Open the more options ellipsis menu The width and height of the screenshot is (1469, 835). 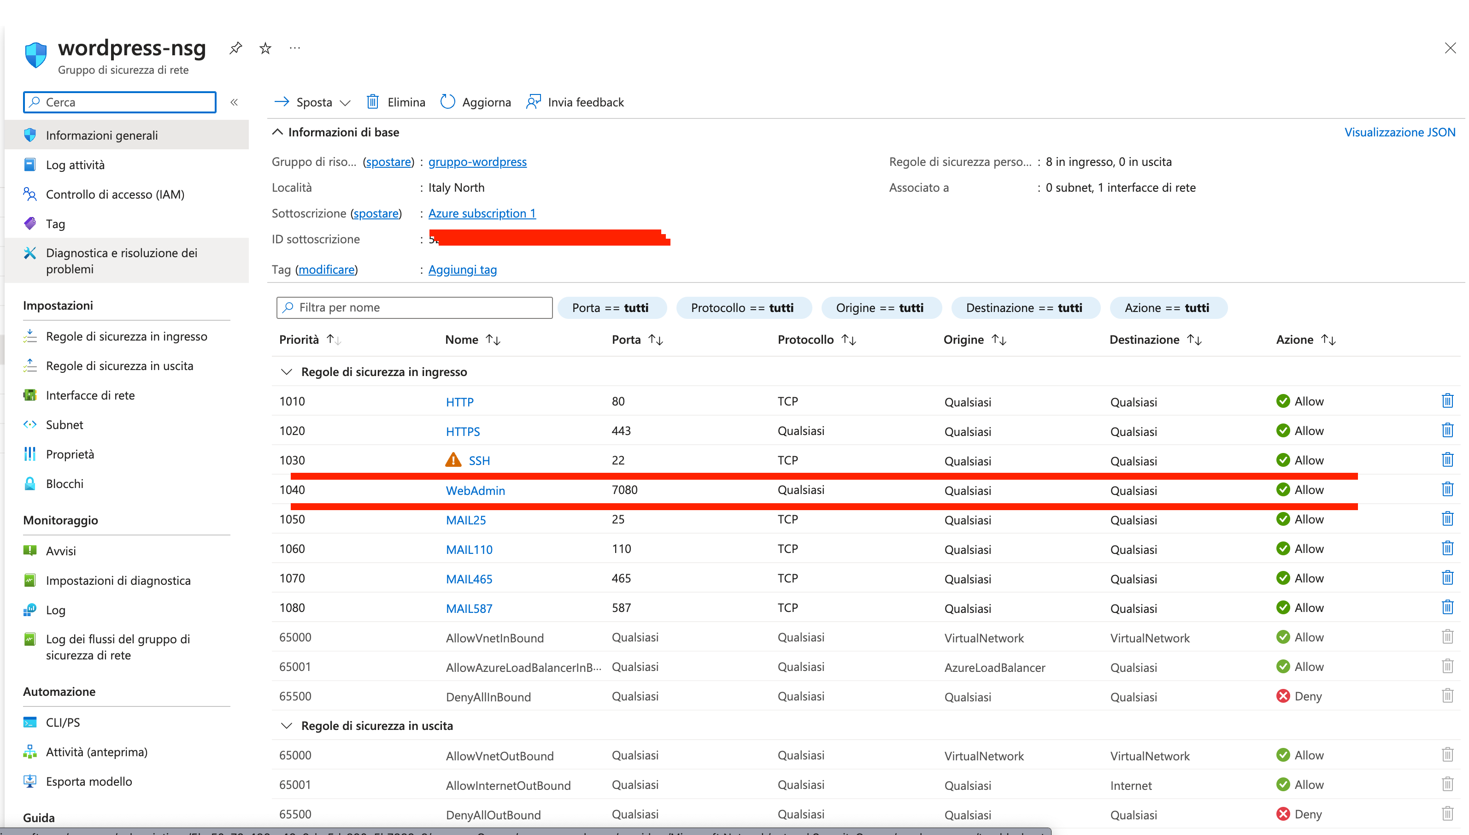click(x=295, y=48)
